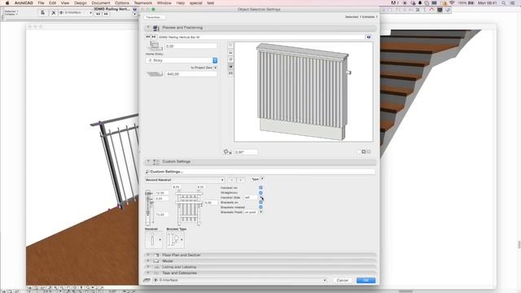Select the fourth preview view mode icon

point(230,67)
